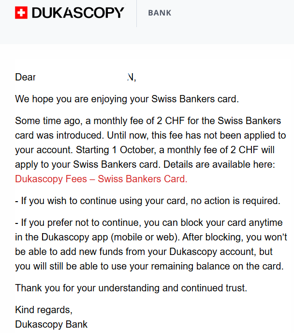The image size is (294, 333).
Task: Click the word "Dear" in the greeting
Action: 25,77
